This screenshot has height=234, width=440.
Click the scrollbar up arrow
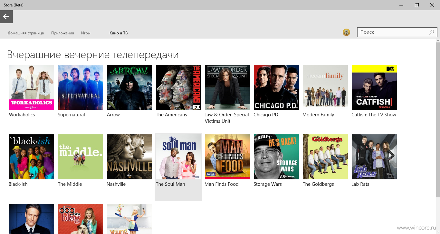click(x=438, y=40)
